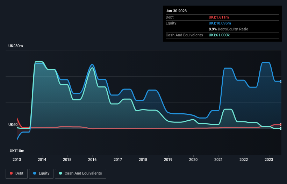This screenshot has height=184, width=287.
Task: Select the red Debt endpoint marker
Action: tap(281, 125)
